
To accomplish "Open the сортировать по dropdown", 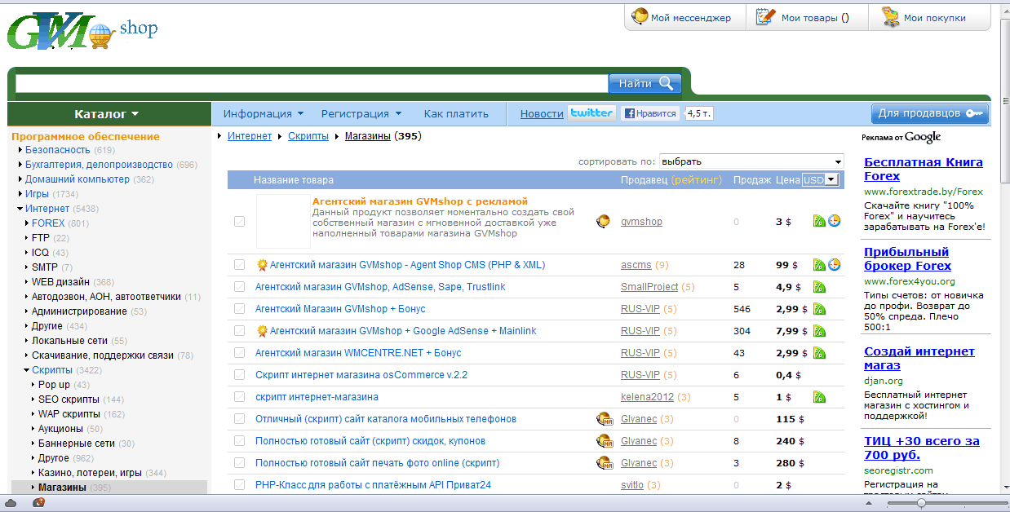I will (751, 161).
